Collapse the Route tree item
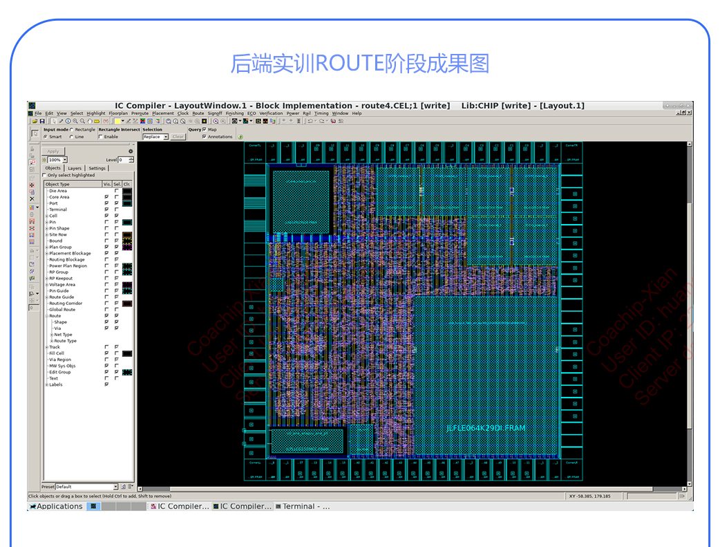 (x=47, y=316)
